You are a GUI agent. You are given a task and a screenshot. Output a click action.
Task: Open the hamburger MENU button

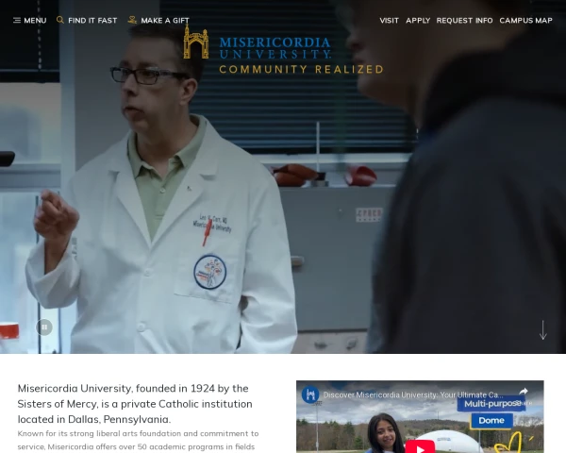click(29, 21)
